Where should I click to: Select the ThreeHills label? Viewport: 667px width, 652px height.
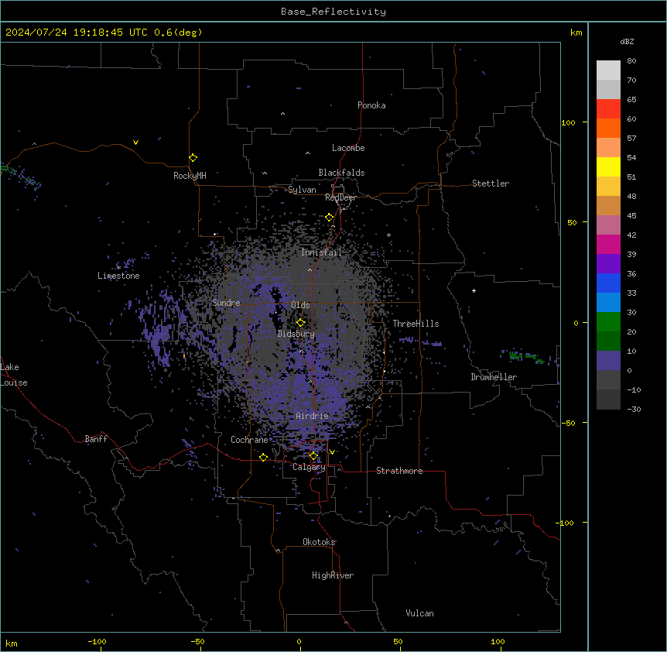pos(416,324)
